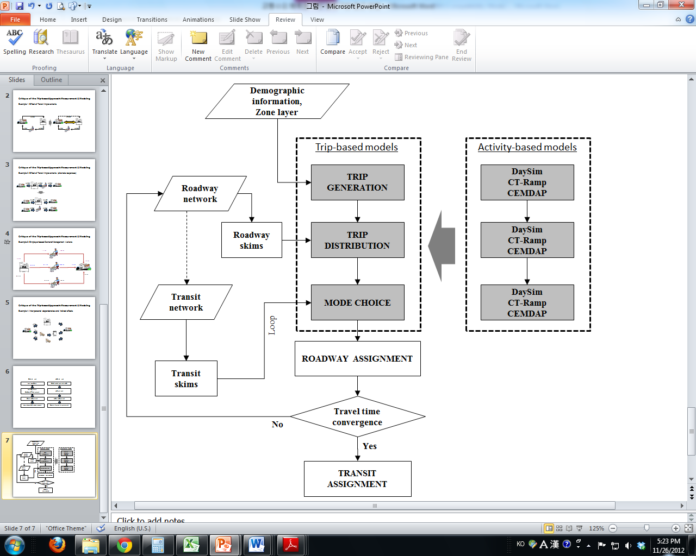Open Chrome from the taskbar
Image resolution: width=696 pixels, height=556 pixels.
point(124,545)
